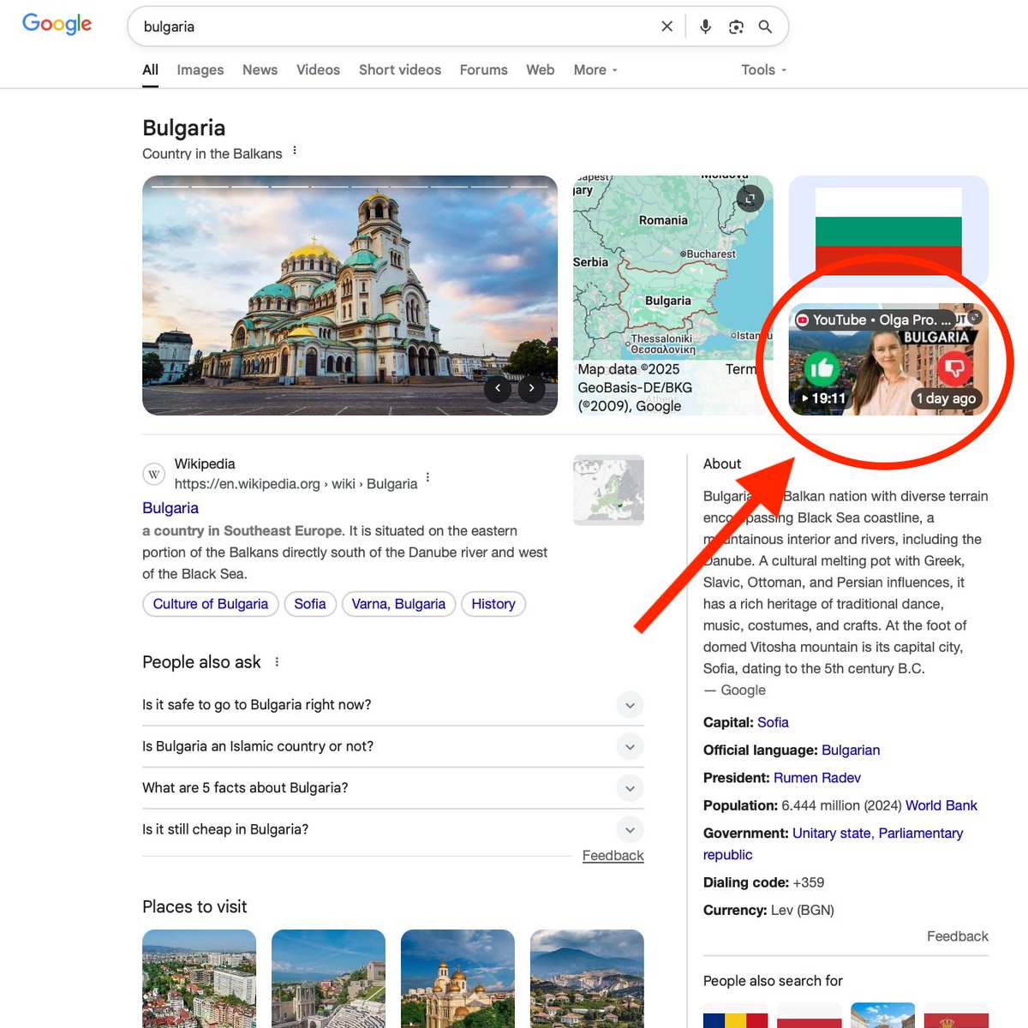Show previous photo in cathedral carousel

tap(498, 388)
